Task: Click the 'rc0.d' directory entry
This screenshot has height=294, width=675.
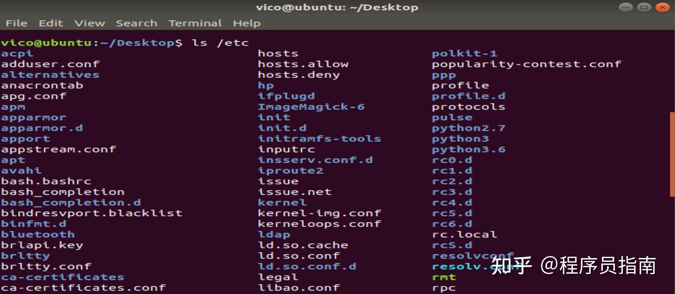Action: (x=452, y=160)
